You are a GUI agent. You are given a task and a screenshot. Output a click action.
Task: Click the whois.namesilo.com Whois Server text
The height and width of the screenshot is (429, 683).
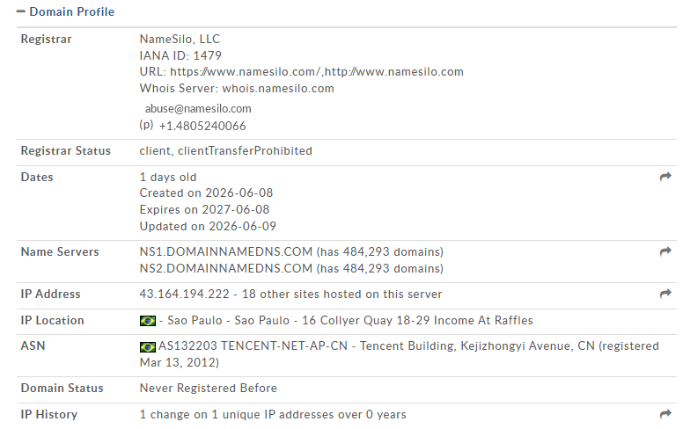tap(278, 88)
